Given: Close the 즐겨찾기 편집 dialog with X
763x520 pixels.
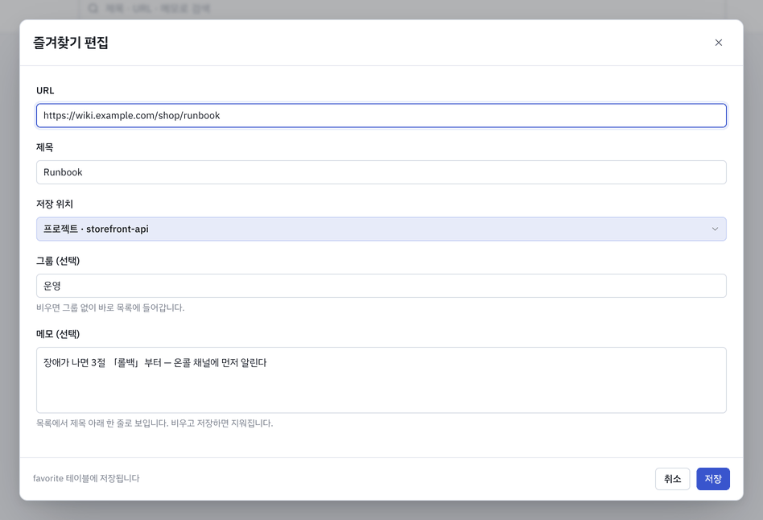Looking at the screenshot, I should (718, 43).
